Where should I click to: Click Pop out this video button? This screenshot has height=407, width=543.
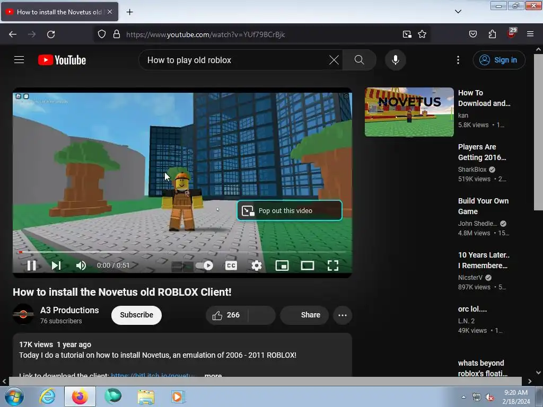[290, 210]
